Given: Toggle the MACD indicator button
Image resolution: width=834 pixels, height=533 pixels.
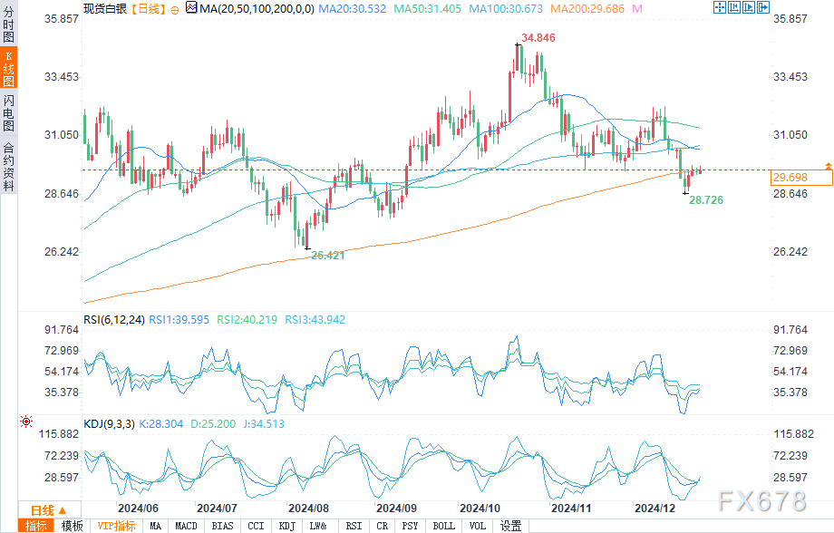Looking at the screenshot, I should point(186,526).
